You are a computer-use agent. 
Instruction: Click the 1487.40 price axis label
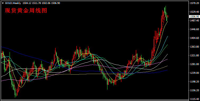point(195,20)
